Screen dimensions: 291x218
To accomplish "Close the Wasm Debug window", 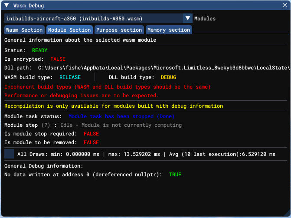I will pos(284,6).
